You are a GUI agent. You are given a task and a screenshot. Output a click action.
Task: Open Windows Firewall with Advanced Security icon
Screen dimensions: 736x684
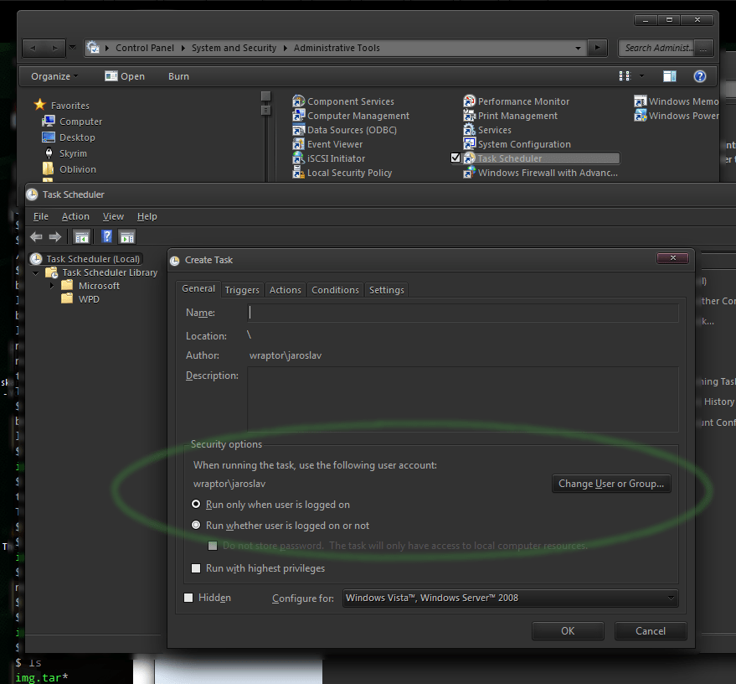coord(470,173)
